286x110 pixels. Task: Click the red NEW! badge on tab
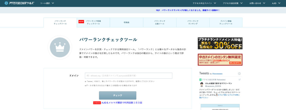(81, 22)
